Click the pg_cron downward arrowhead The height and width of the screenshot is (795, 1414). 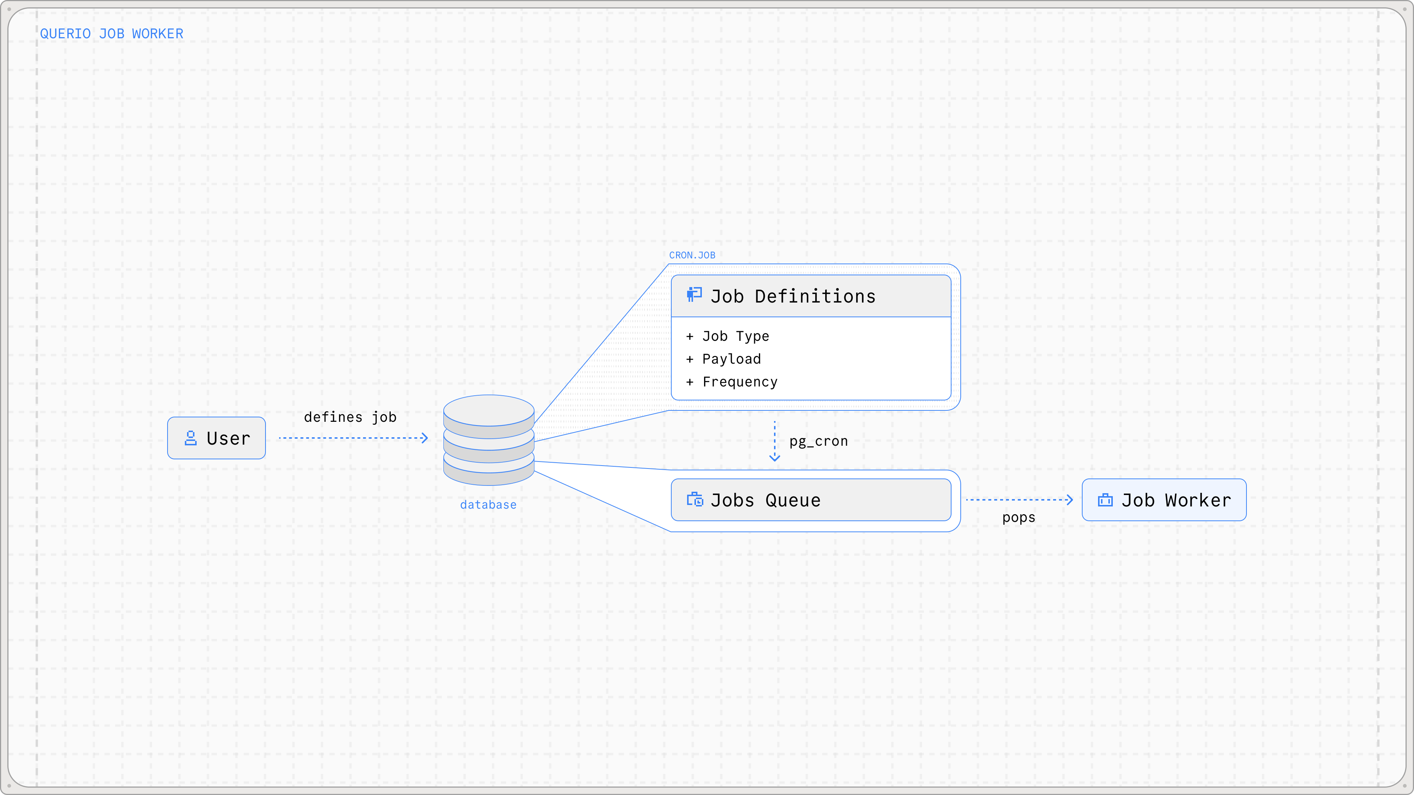coord(774,457)
